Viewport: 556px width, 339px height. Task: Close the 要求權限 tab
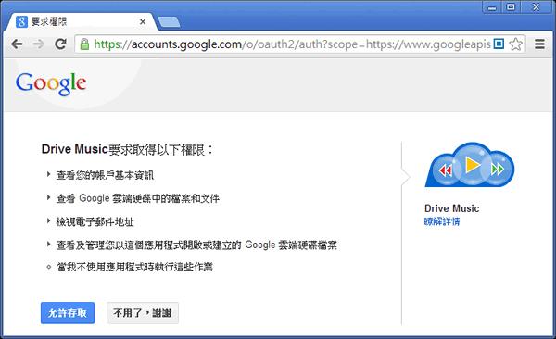click(143, 22)
